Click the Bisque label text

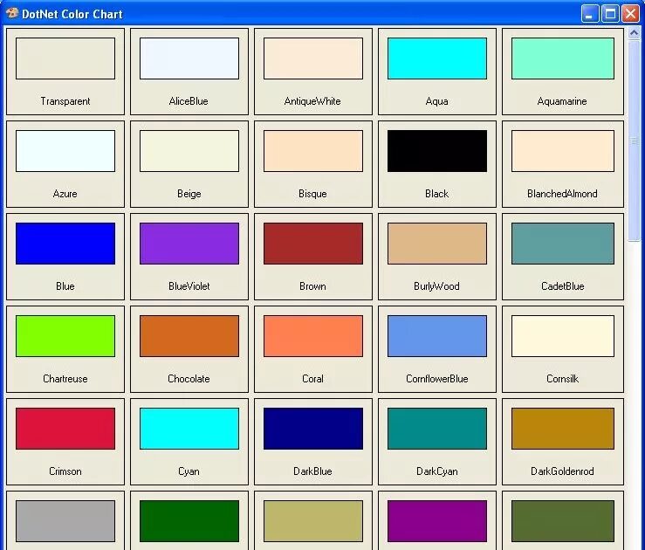[x=312, y=194]
